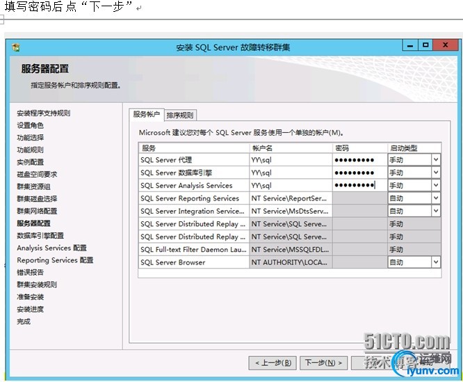Select 磁盘空间要求 step in sidebar

[37, 175]
